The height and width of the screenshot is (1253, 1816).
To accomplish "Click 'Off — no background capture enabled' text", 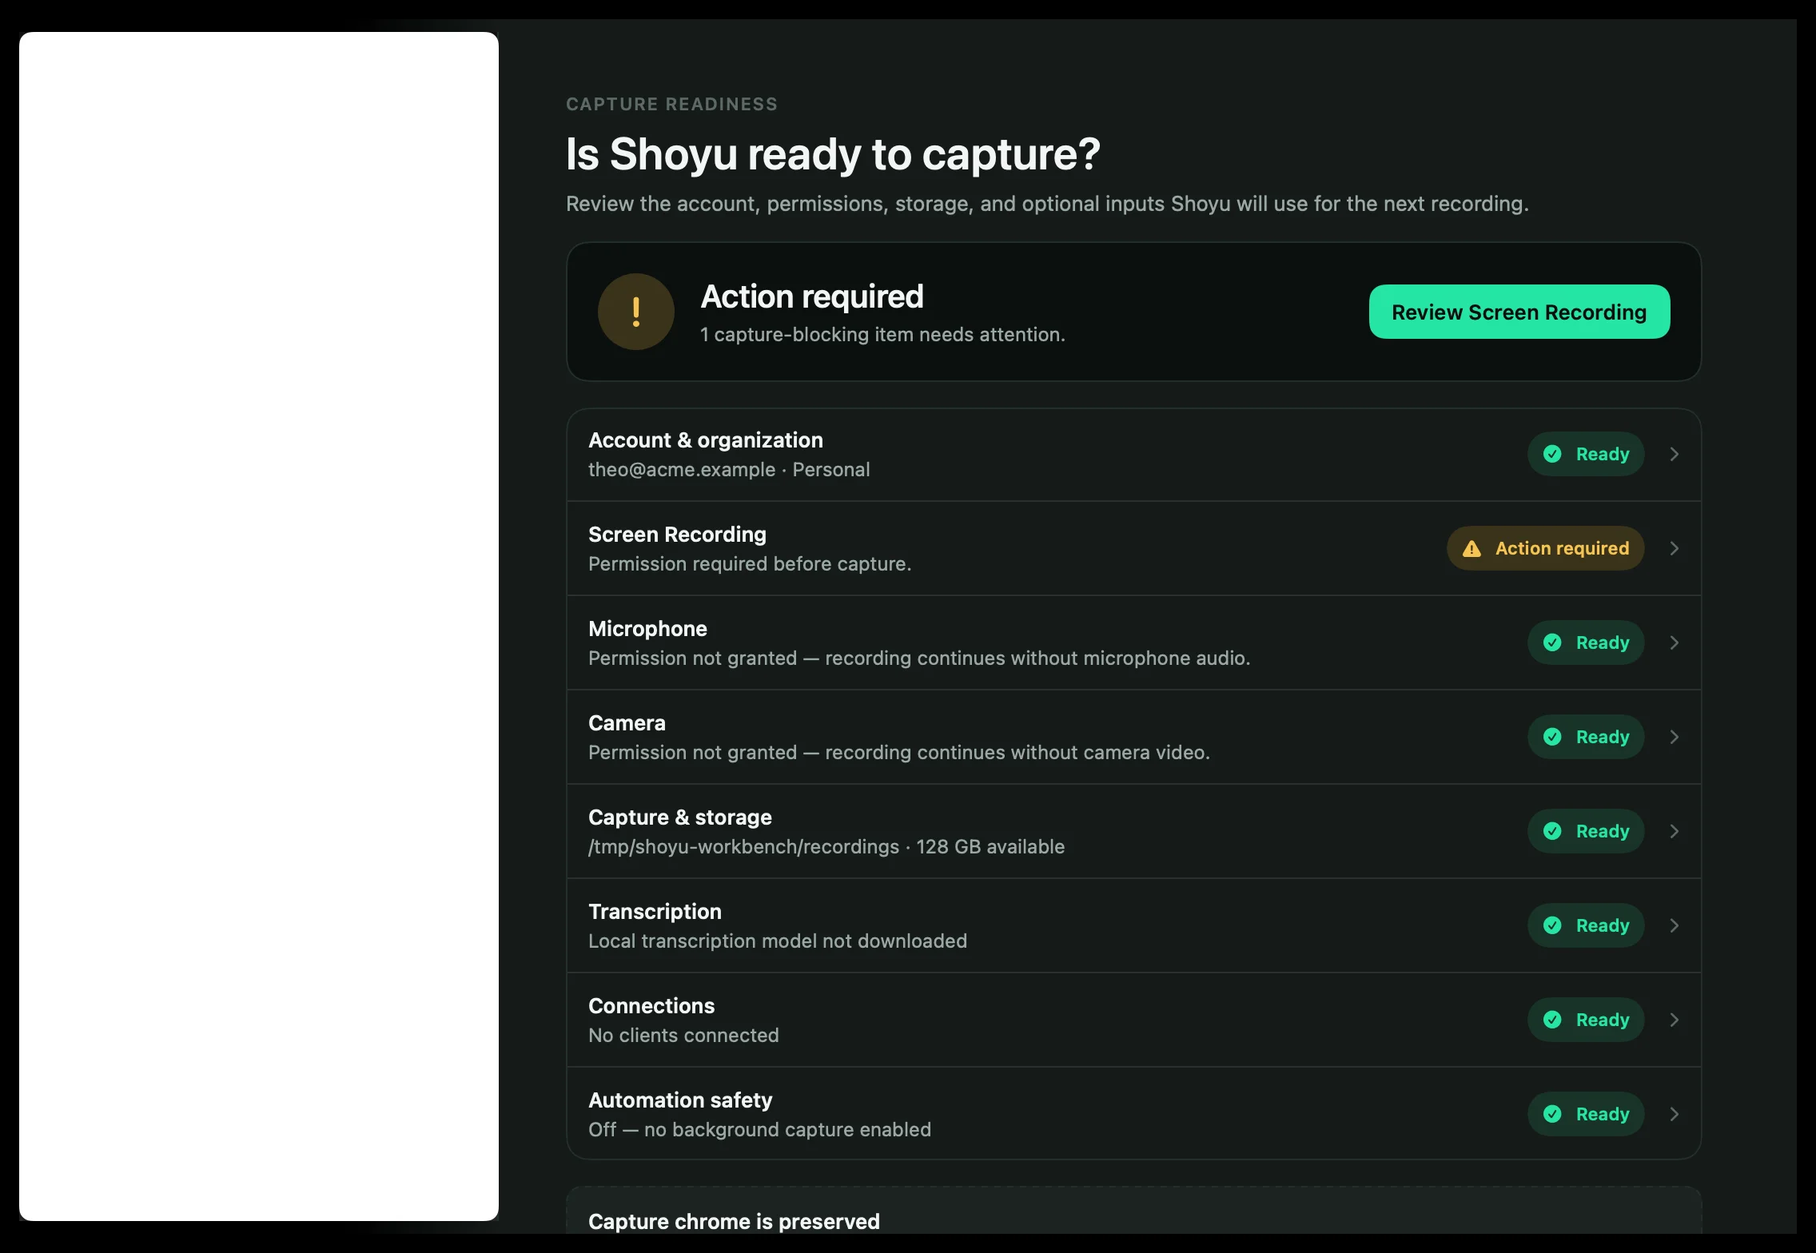I will click(759, 1130).
